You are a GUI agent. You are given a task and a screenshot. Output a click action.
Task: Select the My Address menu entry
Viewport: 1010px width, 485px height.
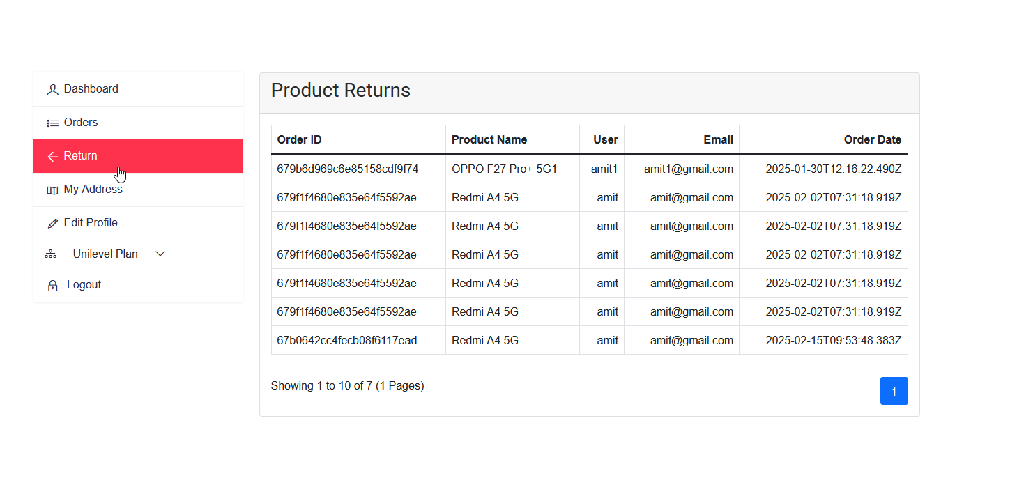[93, 190]
